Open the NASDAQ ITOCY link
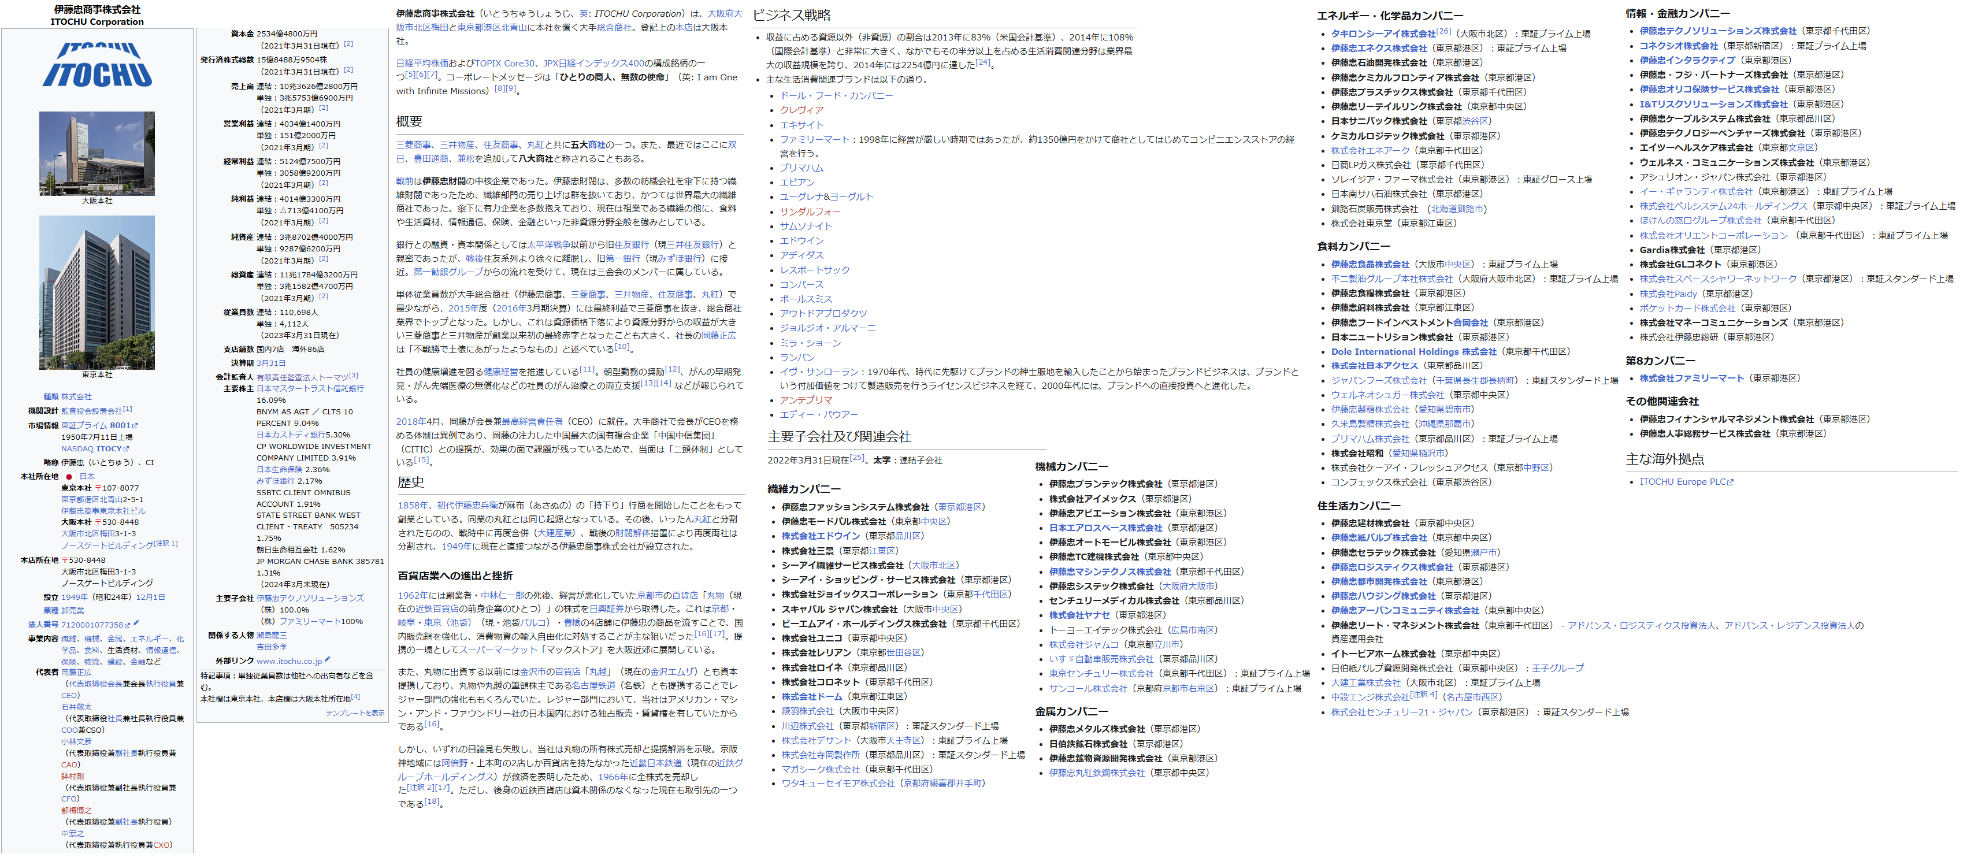Screen dimensions: 1967x861 click(x=91, y=449)
